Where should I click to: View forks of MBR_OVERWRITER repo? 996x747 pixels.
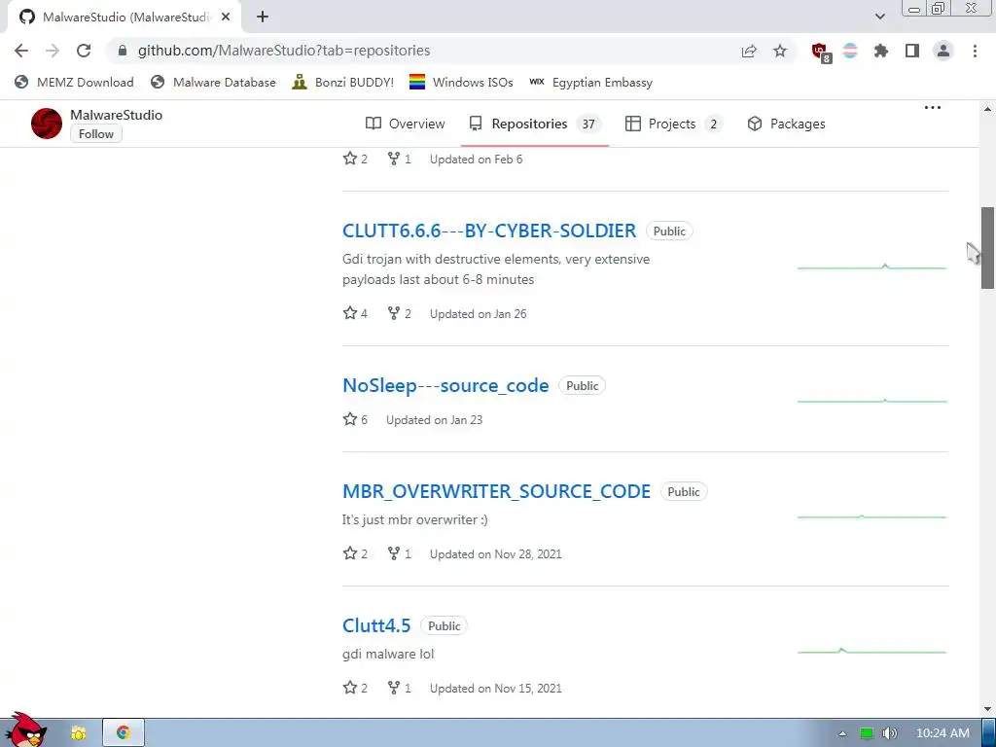(x=400, y=553)
